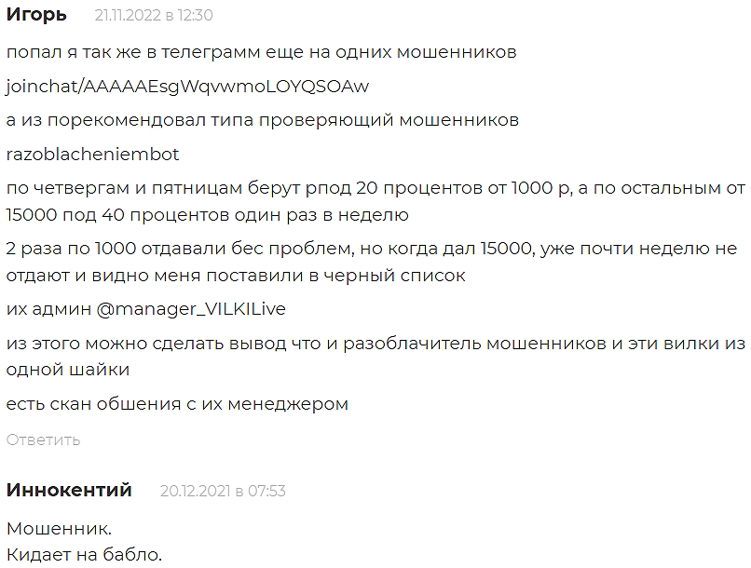
Task: Click the phrase "одной шайки"
Action: click(68, 370)
